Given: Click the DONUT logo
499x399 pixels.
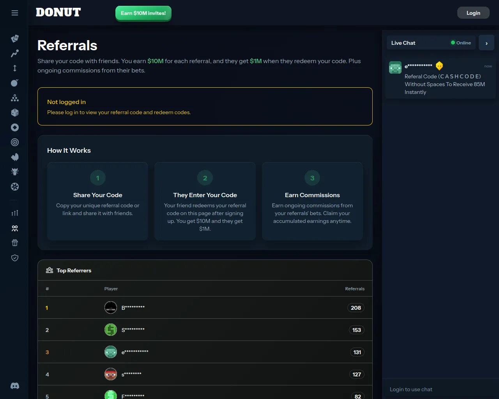Looking at the screenshot, I should 58,12.
